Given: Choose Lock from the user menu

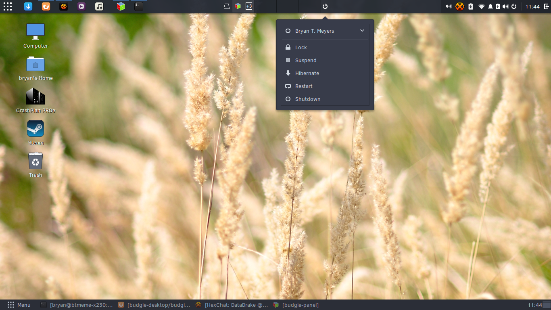Looking at the screenshot, I should (325, 47).
